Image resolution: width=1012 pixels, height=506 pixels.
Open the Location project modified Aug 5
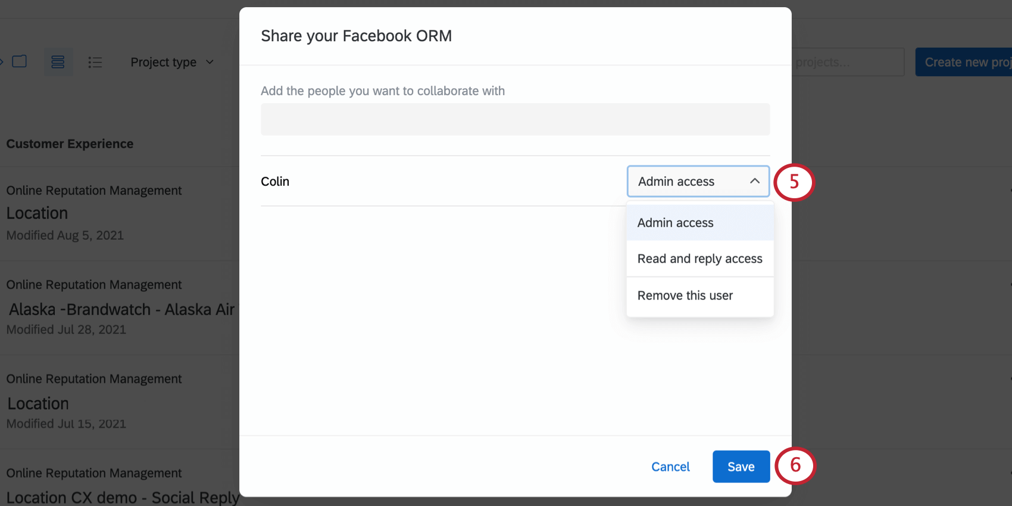tap(37, 213)
